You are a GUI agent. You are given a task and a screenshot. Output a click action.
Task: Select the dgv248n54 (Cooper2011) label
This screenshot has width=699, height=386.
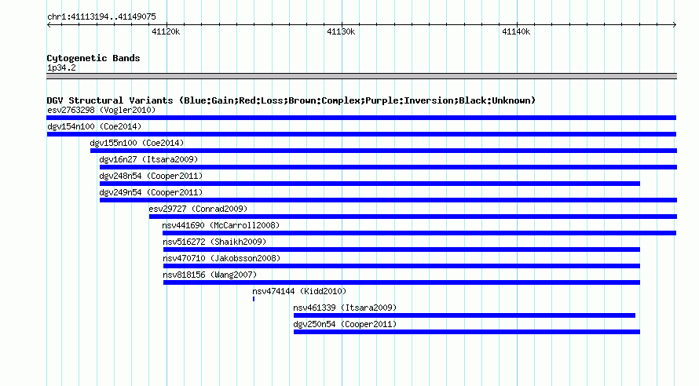[151, 176]
